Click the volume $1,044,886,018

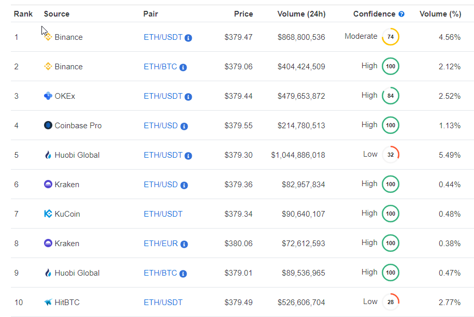(298, 155)
